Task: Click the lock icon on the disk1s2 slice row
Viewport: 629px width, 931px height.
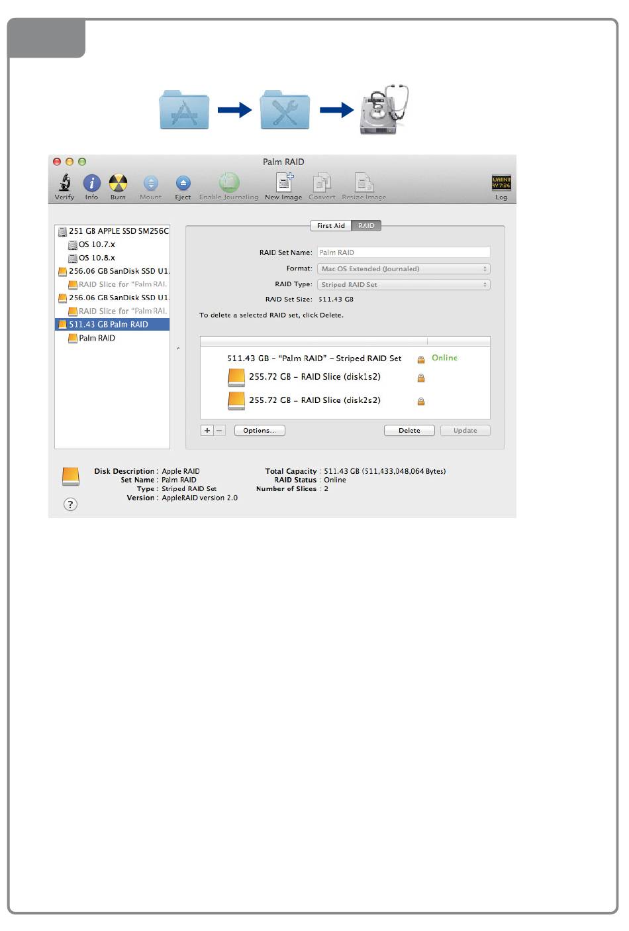Action: [421, 378]
